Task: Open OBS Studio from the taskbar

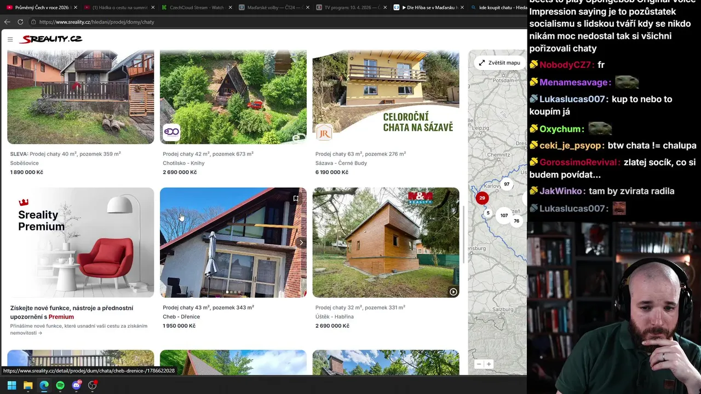Action: [93, 385]
